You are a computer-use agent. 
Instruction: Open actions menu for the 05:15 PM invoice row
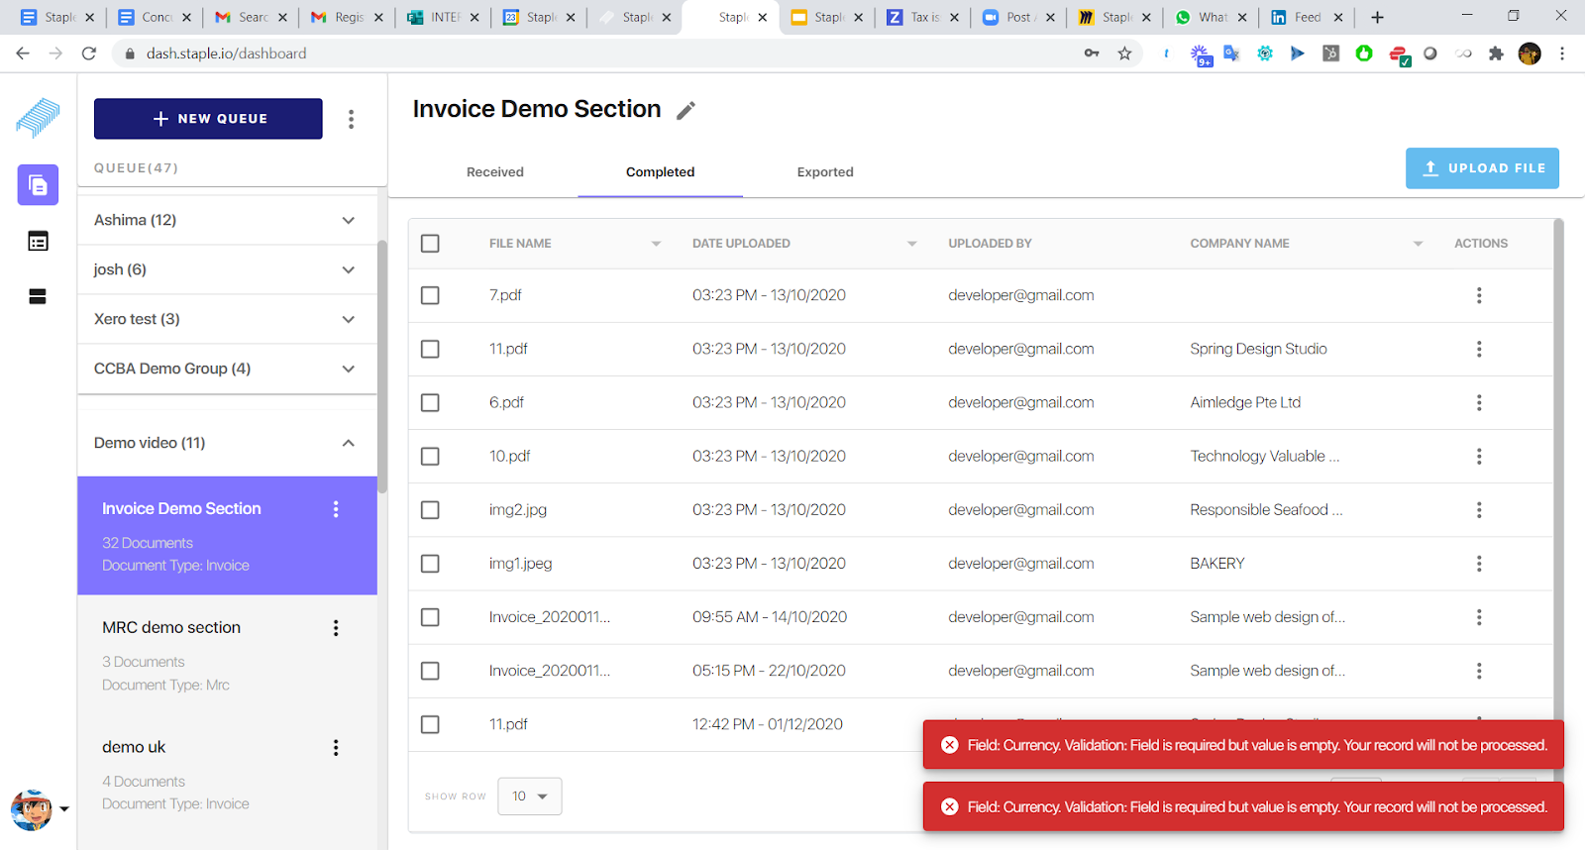pos(1479,671)
